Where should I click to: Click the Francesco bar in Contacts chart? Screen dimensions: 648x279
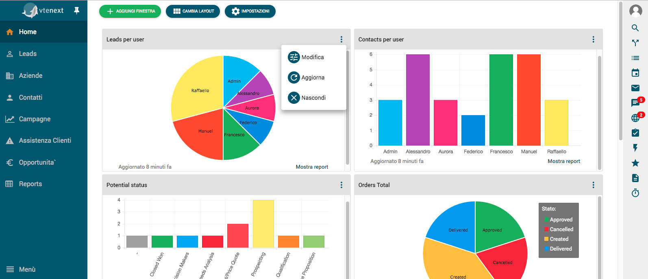click(501, 100)
